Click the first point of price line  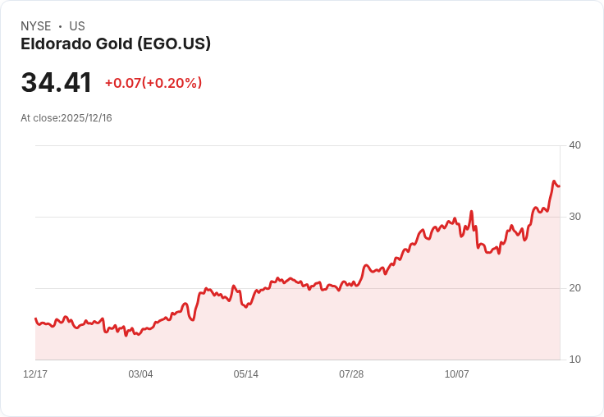pos(35,318)
